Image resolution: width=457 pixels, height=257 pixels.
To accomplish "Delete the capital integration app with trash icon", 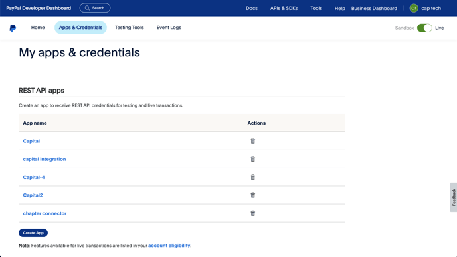I will coord(252,159).
